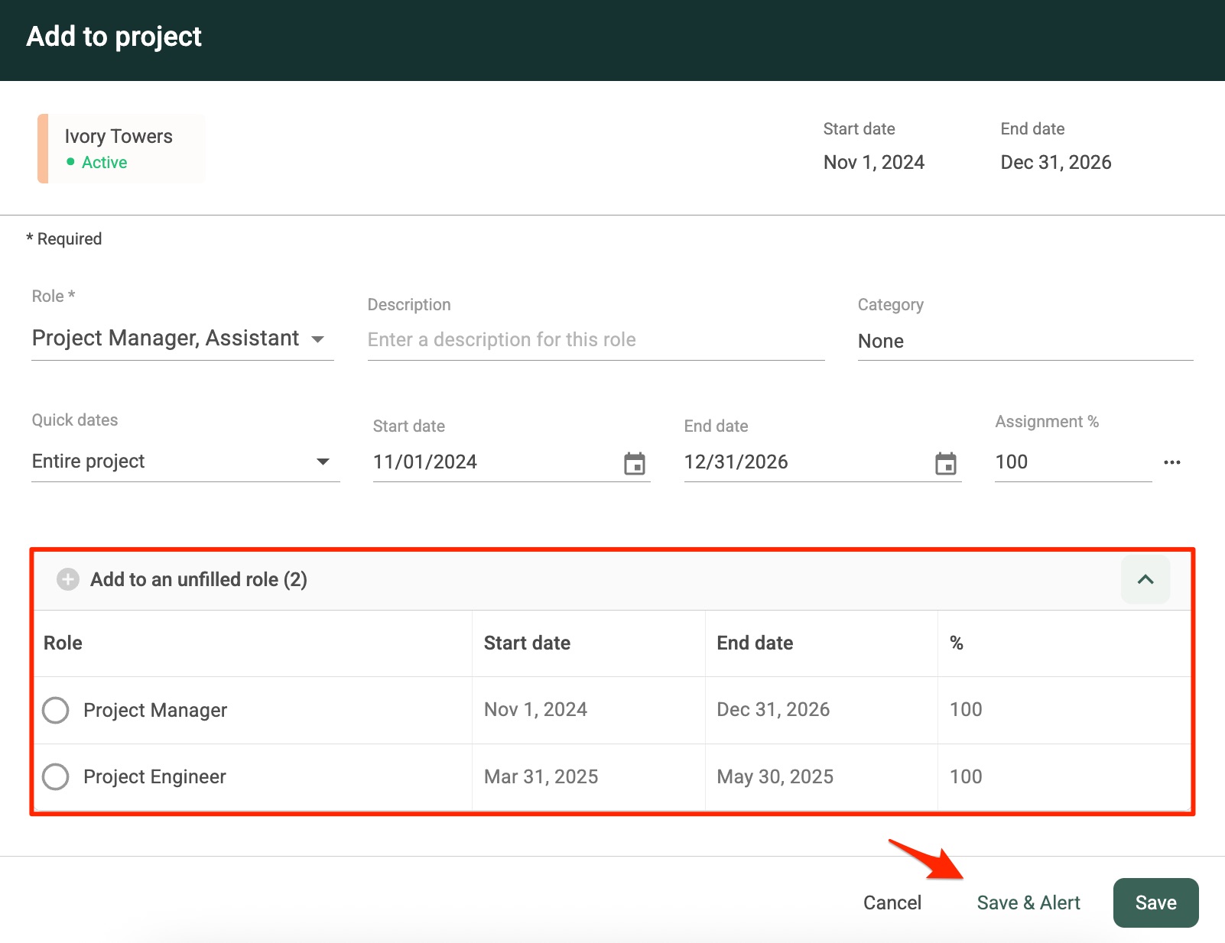Open the Quick dates dropdown showing Entire project
This screenshot has width=1225, height=943.
tap(185, 462)
